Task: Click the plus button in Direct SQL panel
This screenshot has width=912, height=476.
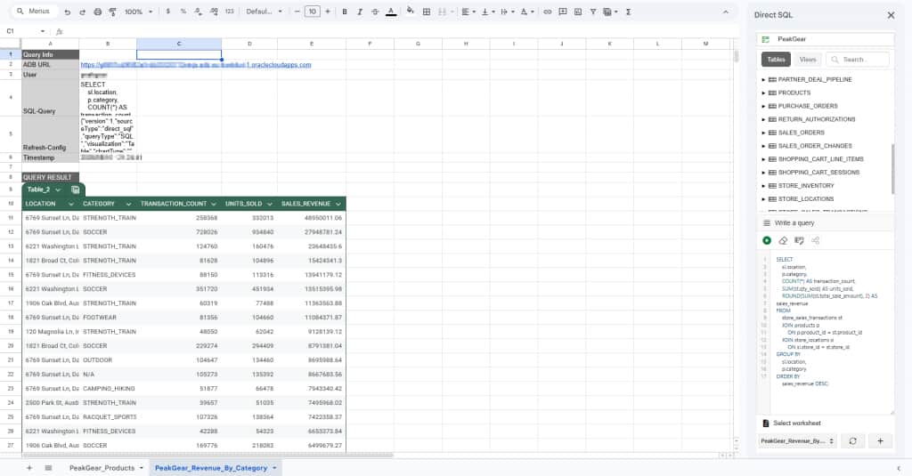Action: pyautogui.click(x=880, y=441)
